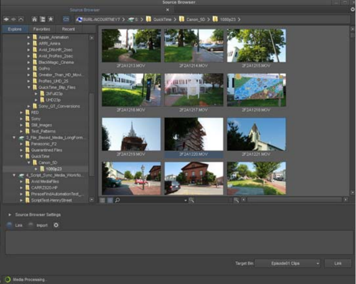Click the 1080p23 folder in breadcrumb path
Viewport: 356px width, 284px height.
[224, 20]
